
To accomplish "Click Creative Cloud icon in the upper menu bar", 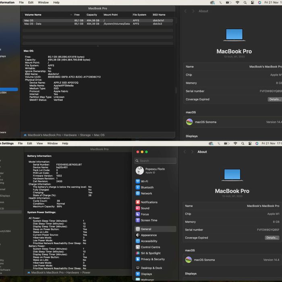I will 212,2.
